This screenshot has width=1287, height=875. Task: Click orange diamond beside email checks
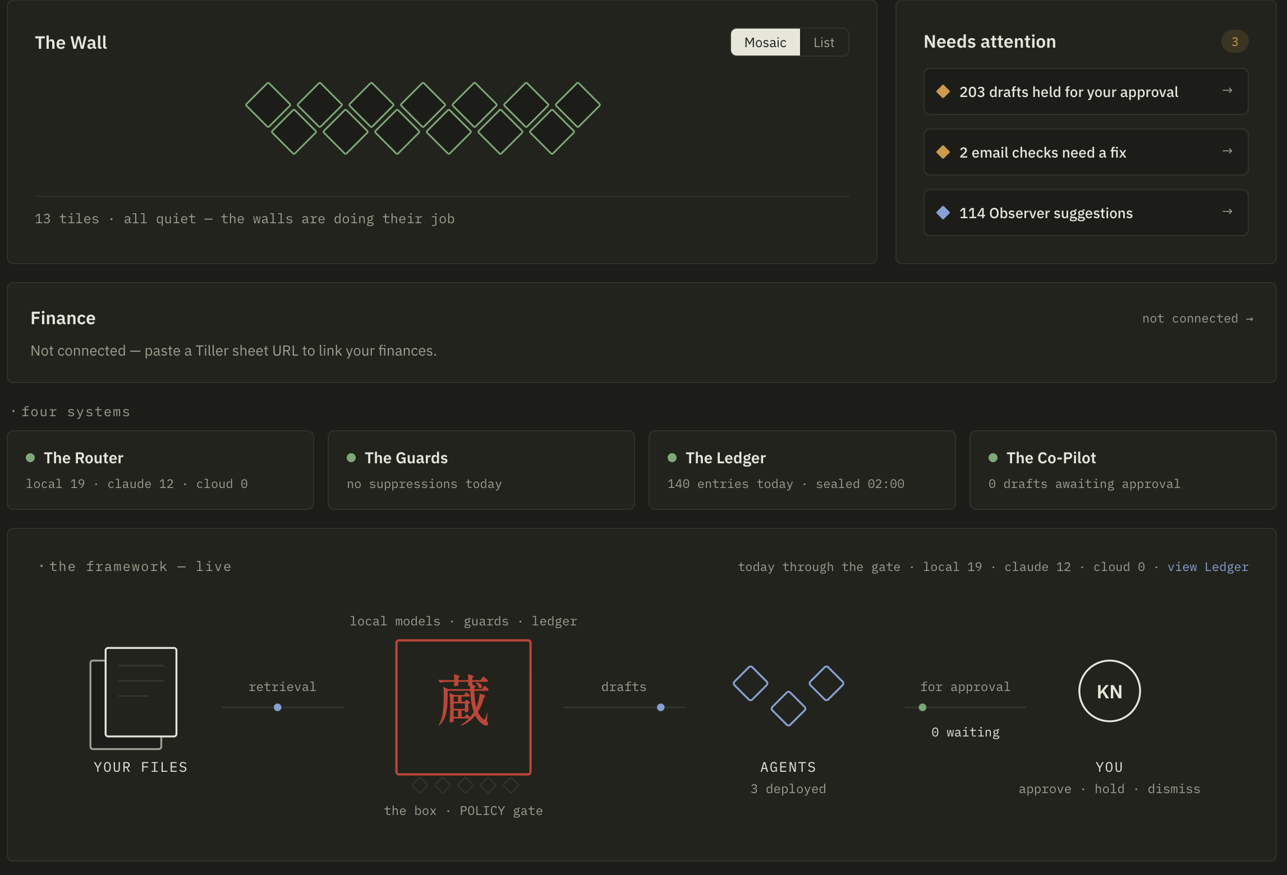pos(943,152)
